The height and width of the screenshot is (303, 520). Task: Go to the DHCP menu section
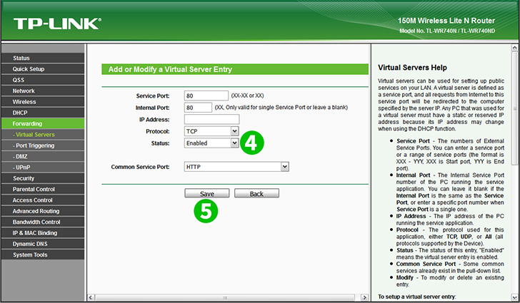(x=43, y=113)
